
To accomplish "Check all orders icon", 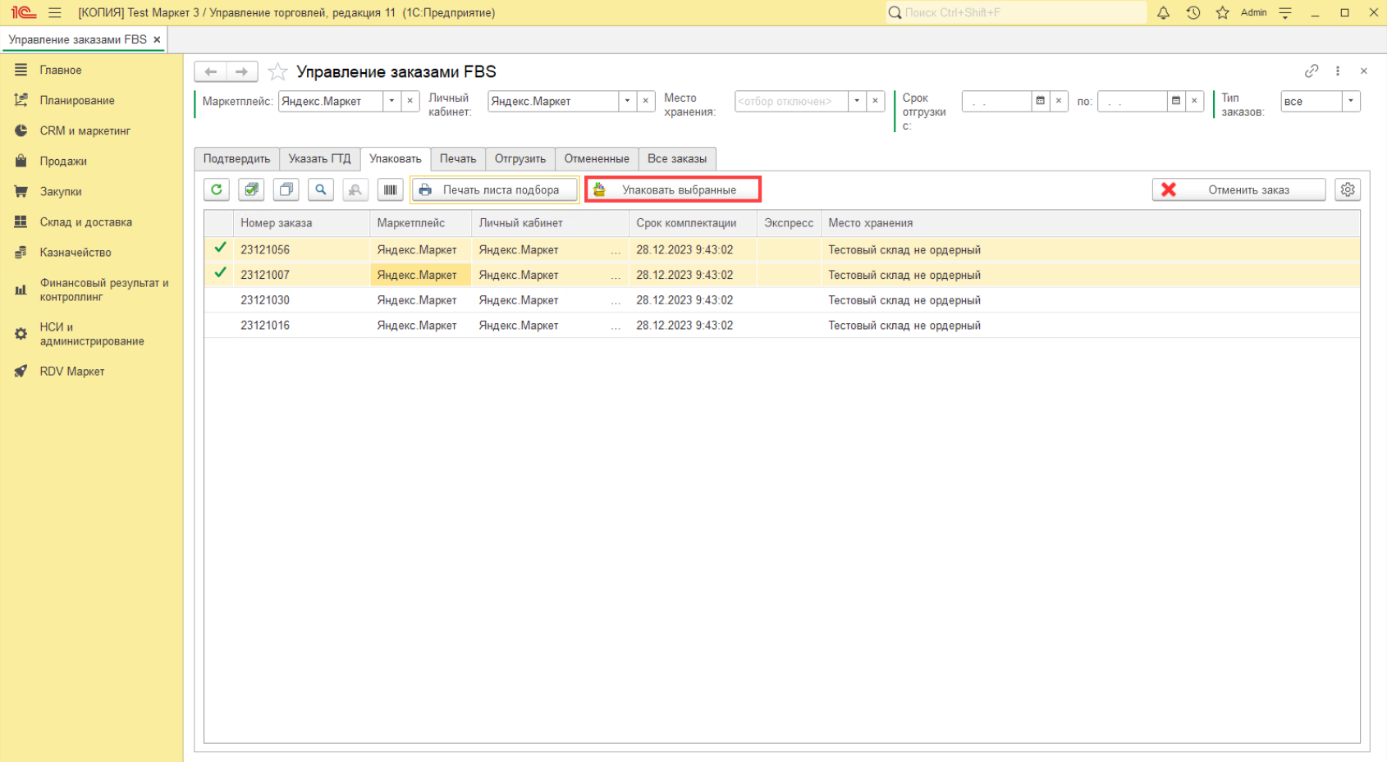I will click(251, 189).
